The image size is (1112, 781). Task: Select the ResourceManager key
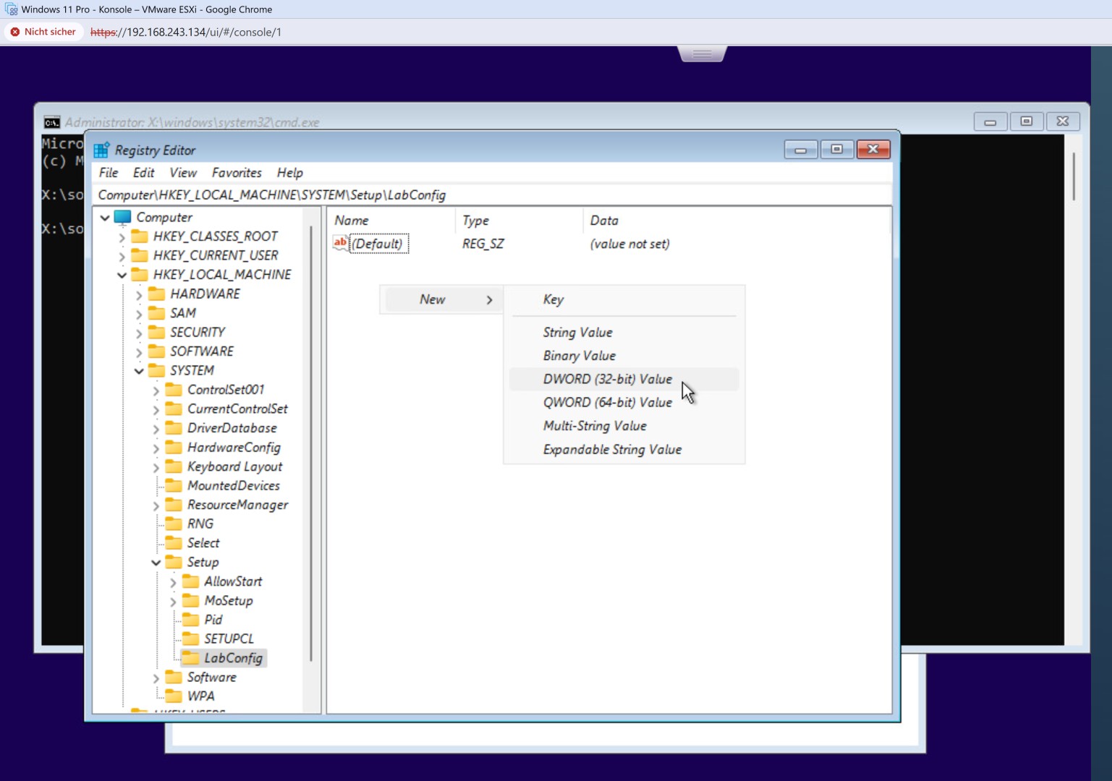(x=237, y=505)
